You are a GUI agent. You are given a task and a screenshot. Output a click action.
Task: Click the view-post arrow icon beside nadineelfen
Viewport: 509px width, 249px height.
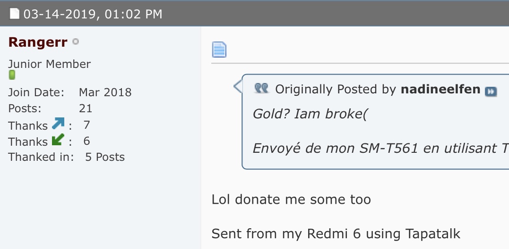[491, 91]
